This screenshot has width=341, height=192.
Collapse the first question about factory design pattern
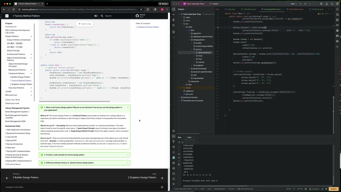pyautogui.click(x=84, y=109)
